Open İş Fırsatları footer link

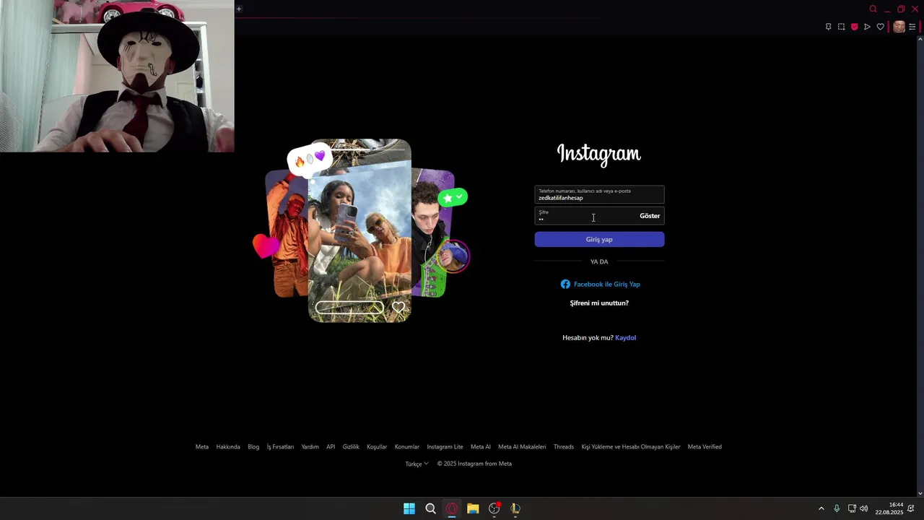(280, 446)
